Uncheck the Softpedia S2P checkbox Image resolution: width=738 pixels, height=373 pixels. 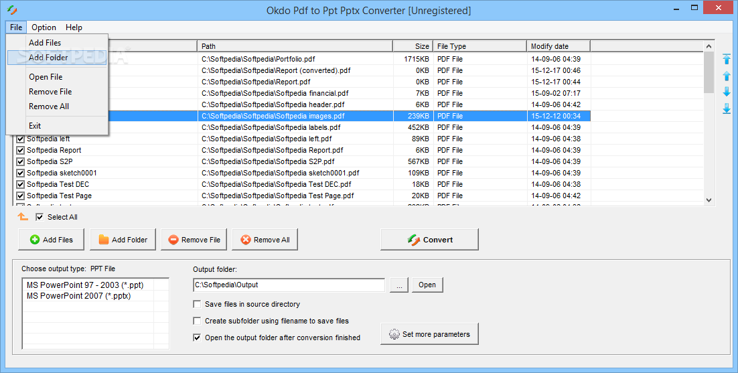click(20, 161)
